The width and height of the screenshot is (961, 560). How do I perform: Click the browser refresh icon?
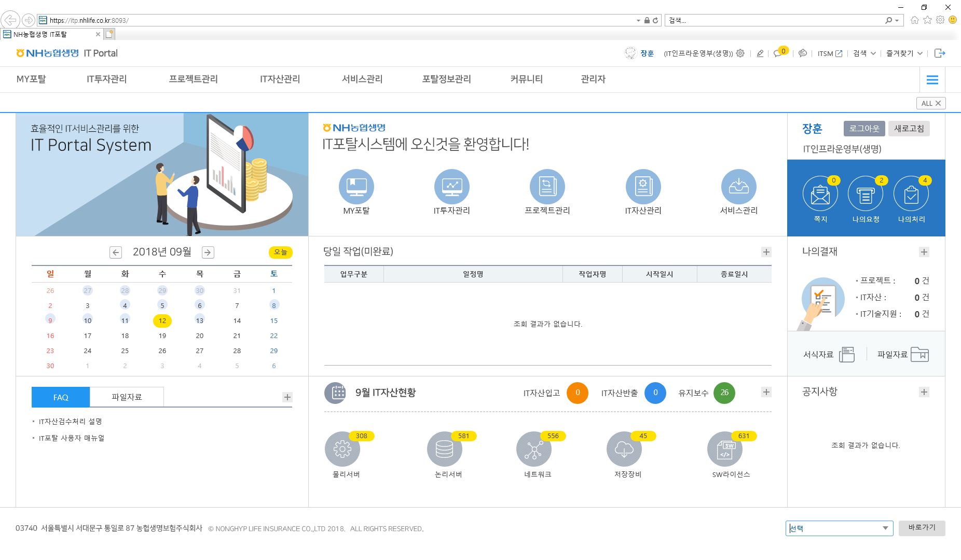click(655, 20)
